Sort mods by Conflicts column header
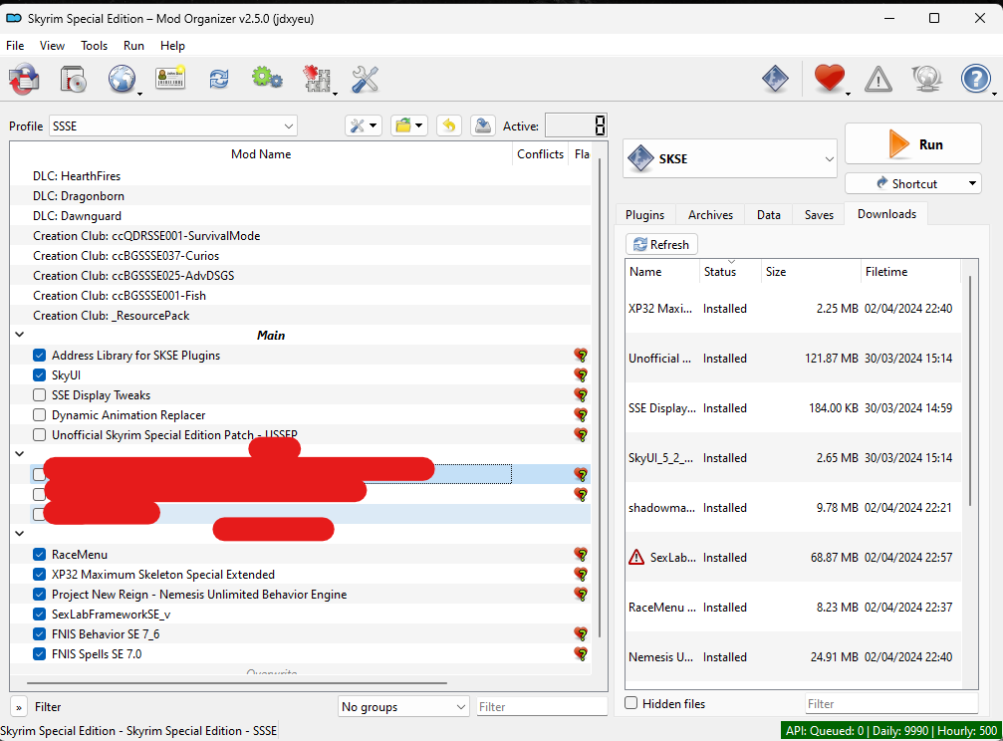Viewport: 1003px width, 741px height. (540, 154)
